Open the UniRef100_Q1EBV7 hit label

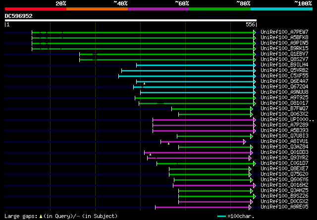(x=284, y=54)
